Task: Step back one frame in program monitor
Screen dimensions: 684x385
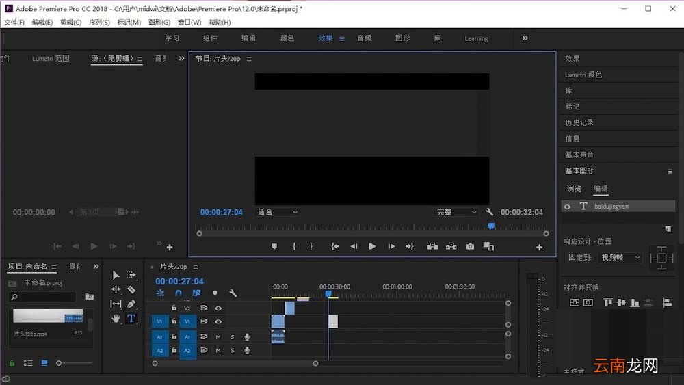Action: [x=354, y=246]
